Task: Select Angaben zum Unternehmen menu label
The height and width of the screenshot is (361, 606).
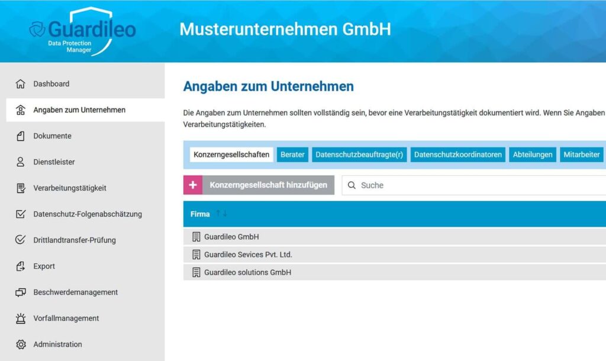Action: [79, 110]
